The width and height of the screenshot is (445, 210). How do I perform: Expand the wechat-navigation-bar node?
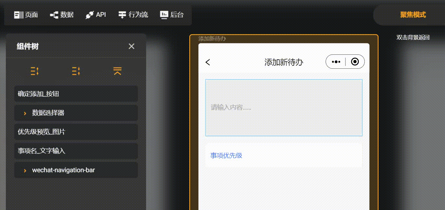pos(25,170)
